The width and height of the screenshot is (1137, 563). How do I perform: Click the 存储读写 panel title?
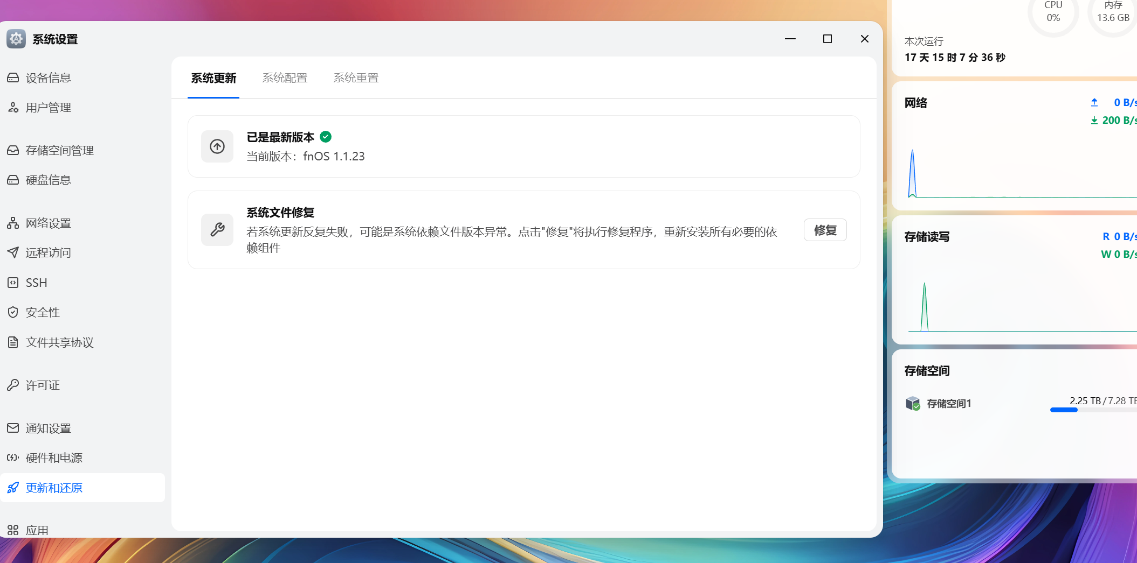pyautogui.click(x=927, y=237)
